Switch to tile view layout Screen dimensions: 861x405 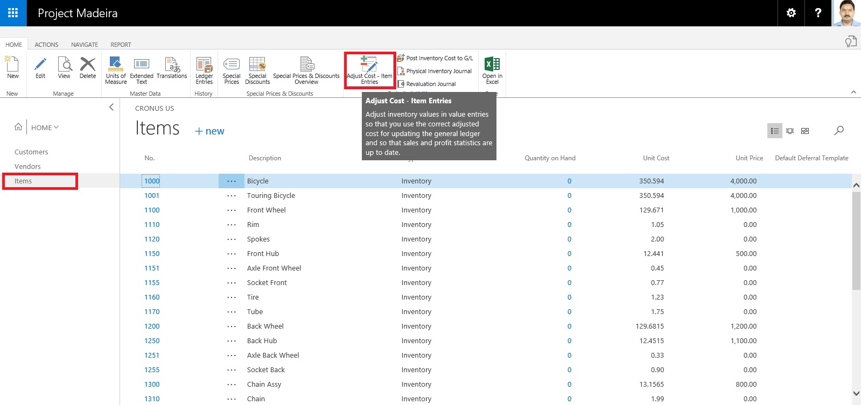(x=805, y=131)
